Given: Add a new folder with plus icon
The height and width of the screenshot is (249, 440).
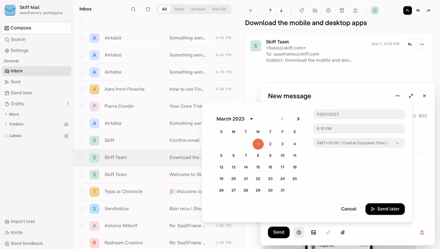Looking at the screenshot, I should click(x=66, y=124).
